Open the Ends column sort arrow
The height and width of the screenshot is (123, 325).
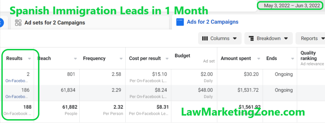pos(292,58)
